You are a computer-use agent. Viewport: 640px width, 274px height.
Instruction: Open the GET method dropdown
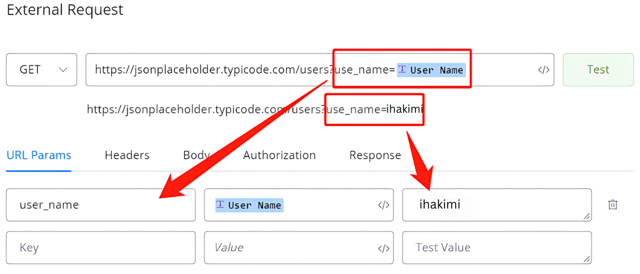click(41, 70)
